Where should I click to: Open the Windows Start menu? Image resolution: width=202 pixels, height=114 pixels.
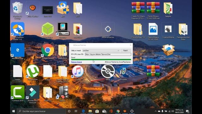(13, 111)
